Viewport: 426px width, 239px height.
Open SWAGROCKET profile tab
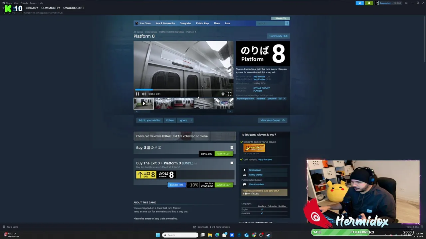coord(74,8)
